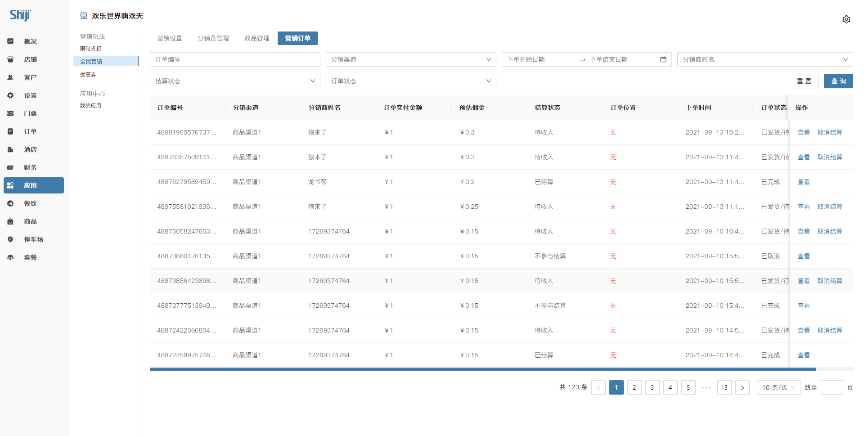Open settings gear at top right
This screenshot has height=436, width=864.
[846, 19]
